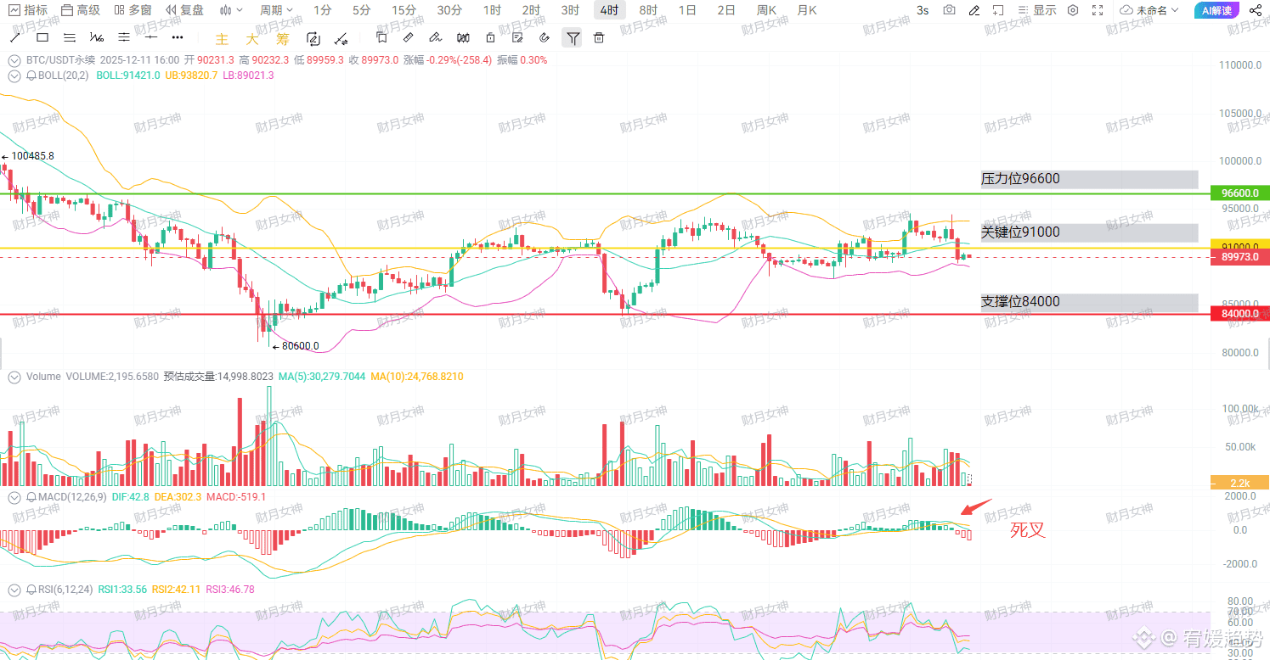Expand the candlestick chart type dropdown
The width and height of the screenshot is (1270, 660).
tap(230, 10)
